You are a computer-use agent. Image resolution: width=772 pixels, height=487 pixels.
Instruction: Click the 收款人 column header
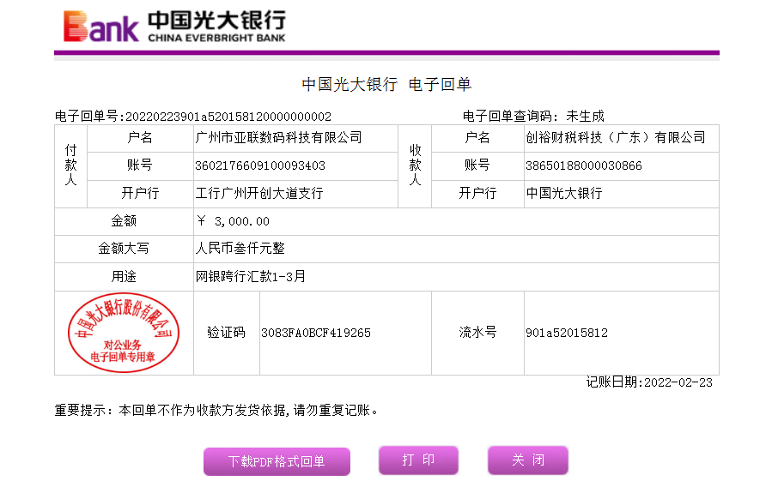pos(415,165)
